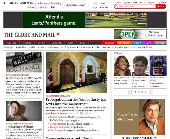
Task: Open Blogs from Featured links
Action: pos(43,47)
